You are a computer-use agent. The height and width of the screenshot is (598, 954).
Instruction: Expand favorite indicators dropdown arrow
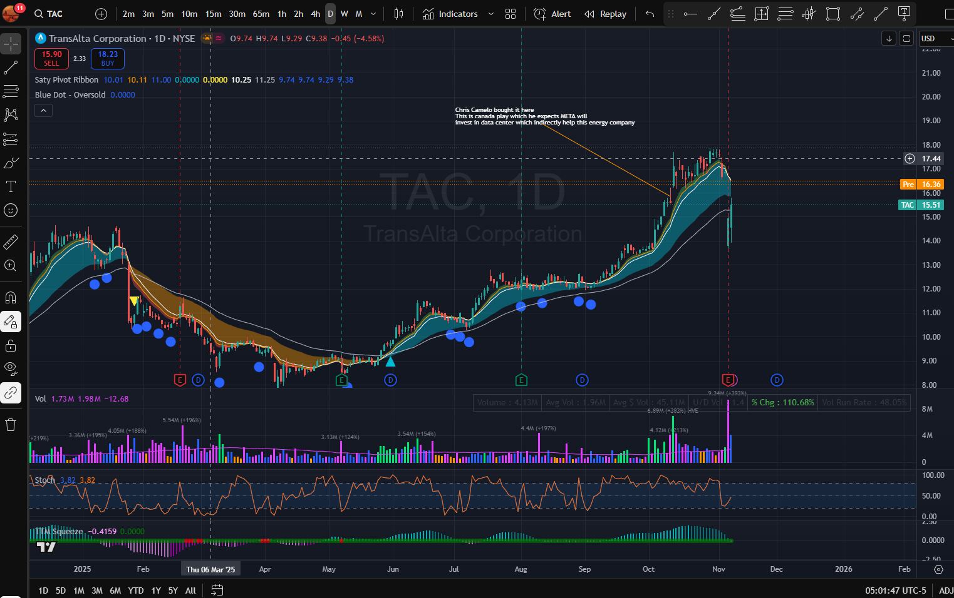point(490,14)
